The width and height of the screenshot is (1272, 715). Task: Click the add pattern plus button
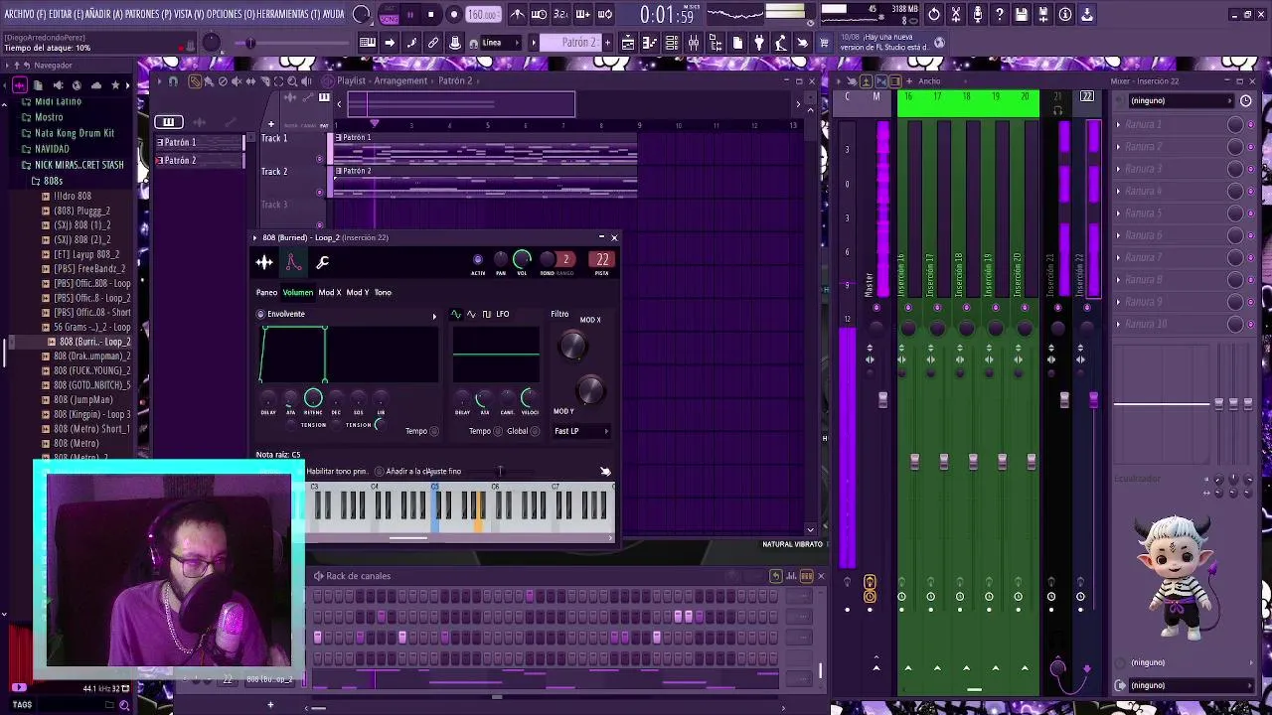607,43
